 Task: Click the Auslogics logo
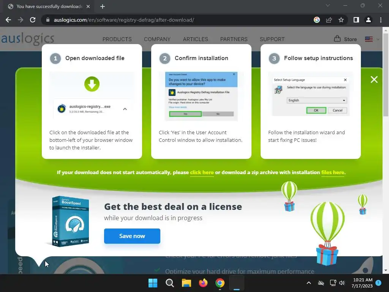pyautogui.click(x=27, y=39)
